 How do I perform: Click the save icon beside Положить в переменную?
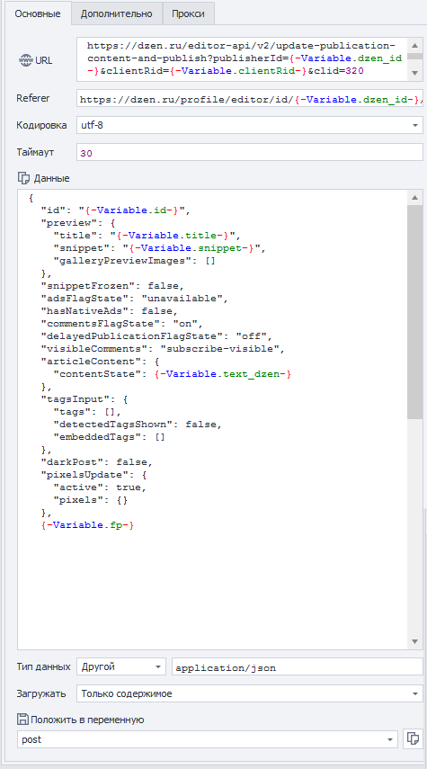[22, 720]
